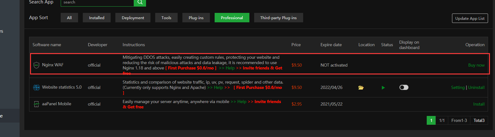Install aaPanel Mobile app
Image resolution: width=495 pixels, height=137 pixels.
tap(479, 104)
